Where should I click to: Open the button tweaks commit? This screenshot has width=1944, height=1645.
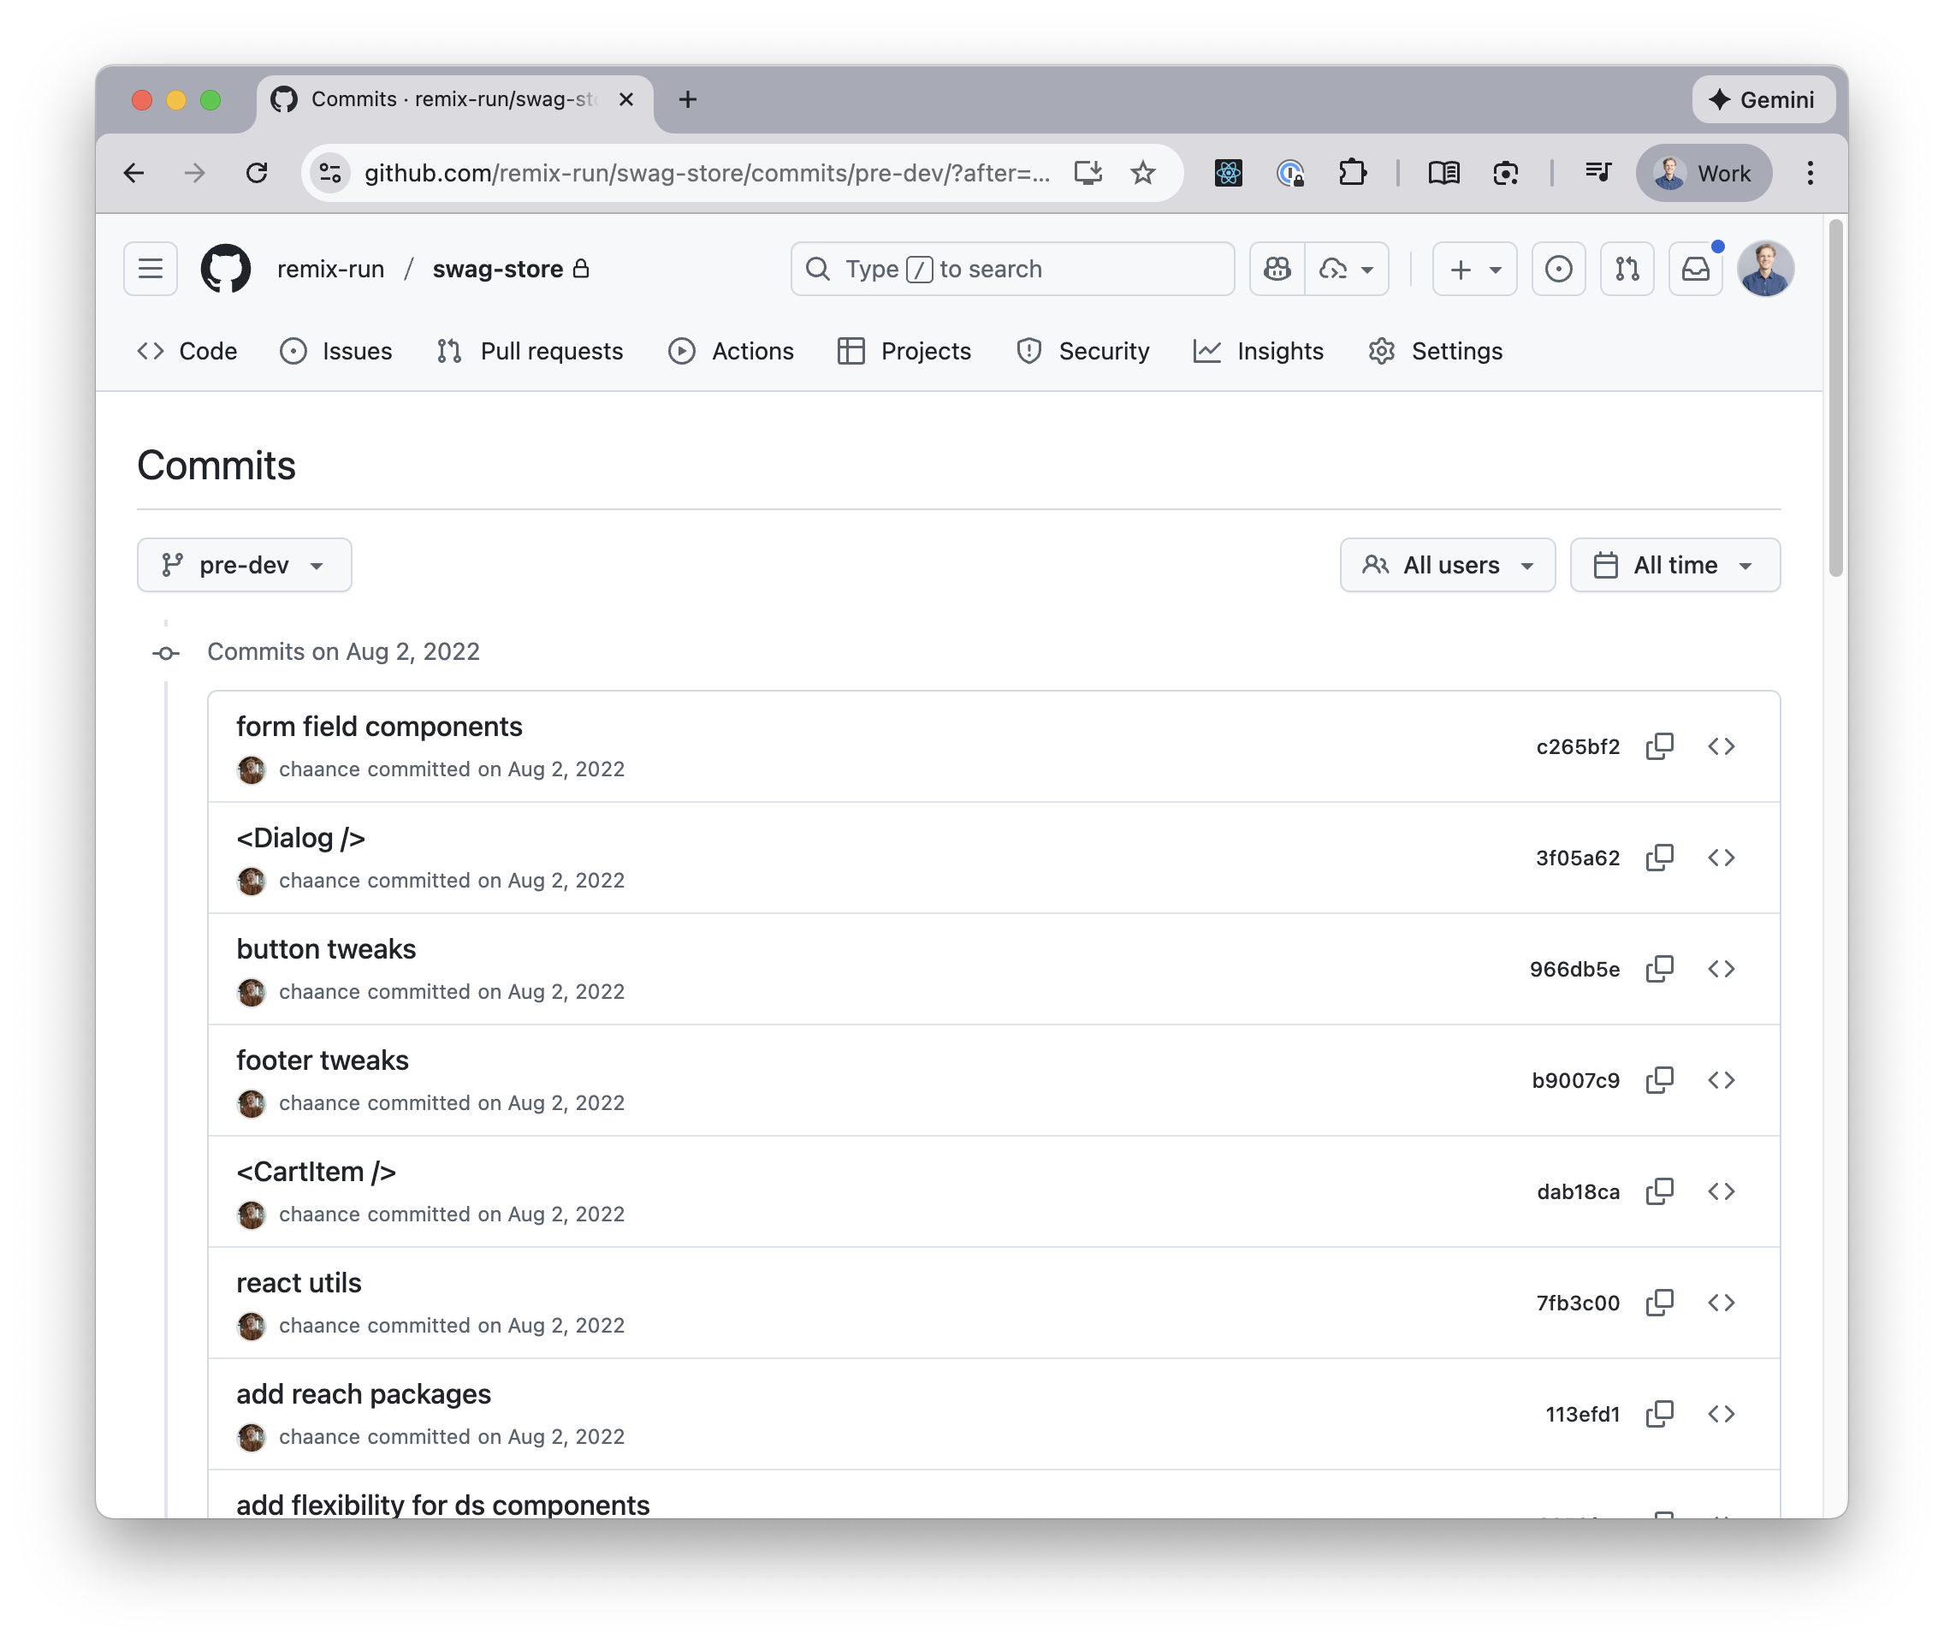pos(325,948)
